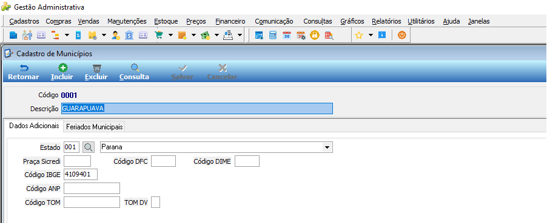The width and height of the screenshot is (547, 223).
Task: Open the Cadastros menu
Action: point(24,21)
